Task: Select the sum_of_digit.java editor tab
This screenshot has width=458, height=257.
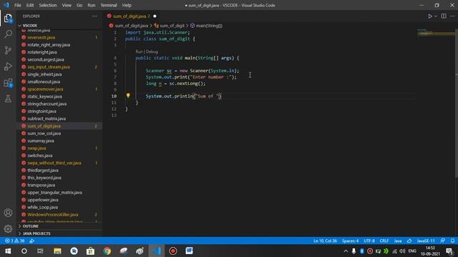Action: coord(132,16)
